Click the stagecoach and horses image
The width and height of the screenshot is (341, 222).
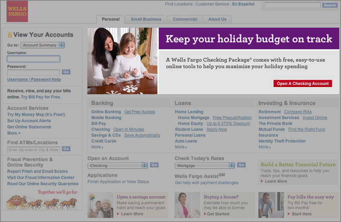click(42, 202)
